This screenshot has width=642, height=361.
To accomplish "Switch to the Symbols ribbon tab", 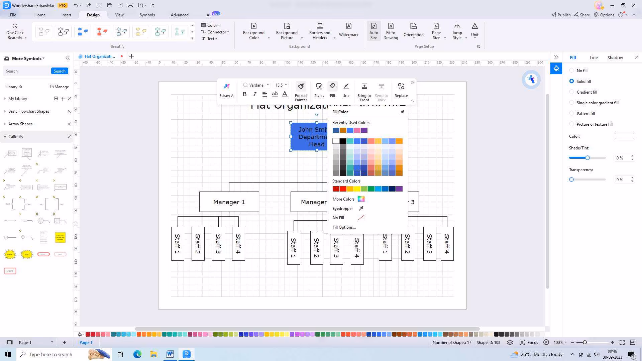I will pos(147,15).
